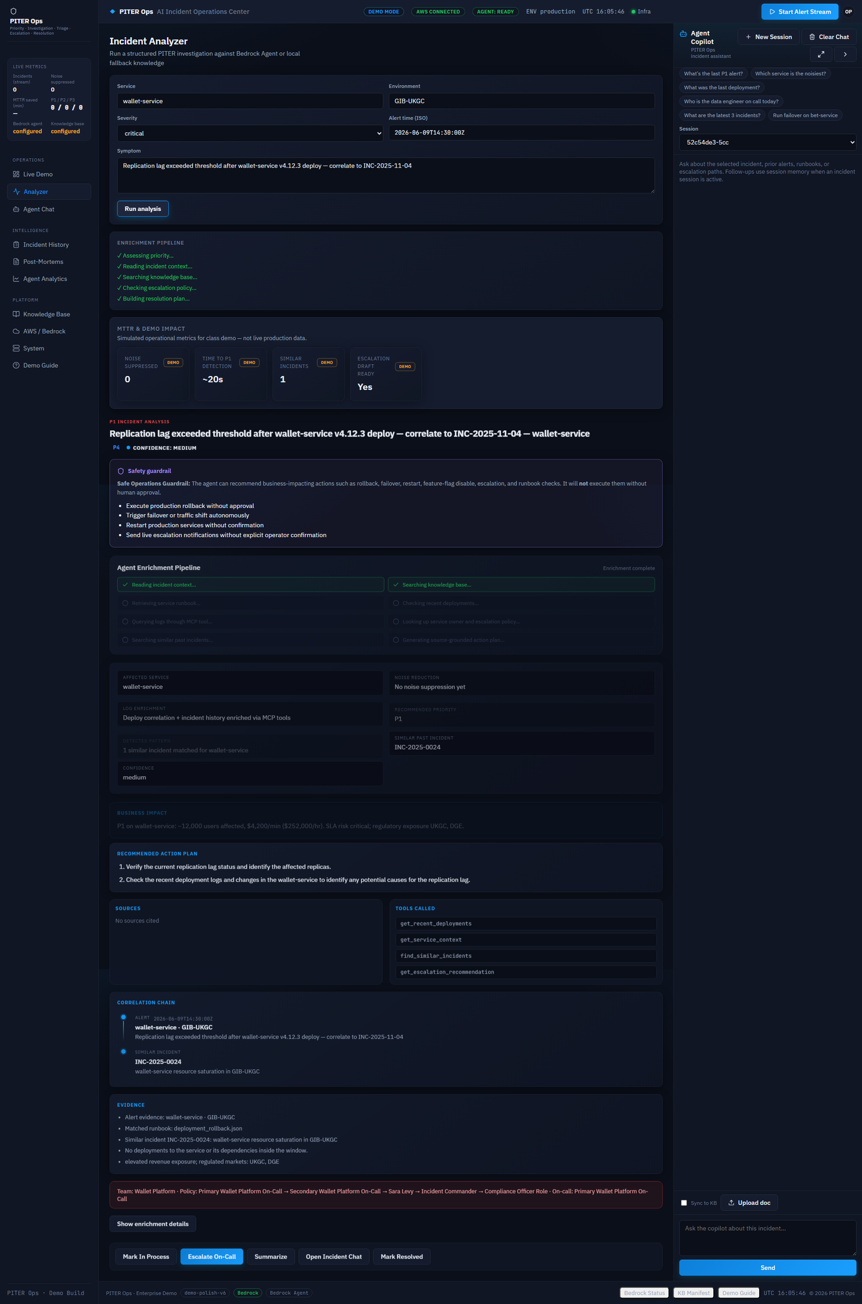Click Clear Chat button
Screen dimensions: 862x1304
pyautogui.click(x=829, y=37)
